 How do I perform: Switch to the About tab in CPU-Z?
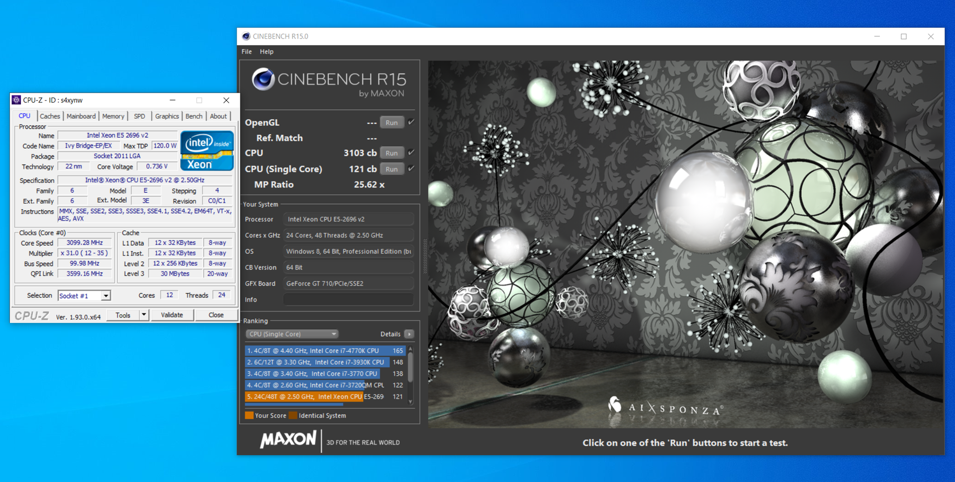[x=218, y=116]
